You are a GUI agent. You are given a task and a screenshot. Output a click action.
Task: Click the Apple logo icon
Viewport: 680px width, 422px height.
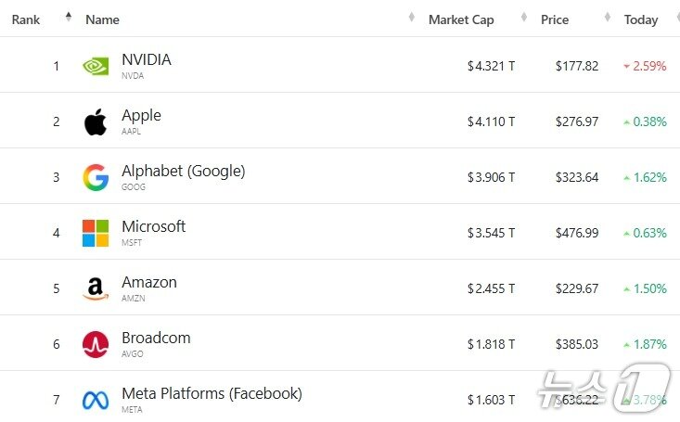click(96, 121)
